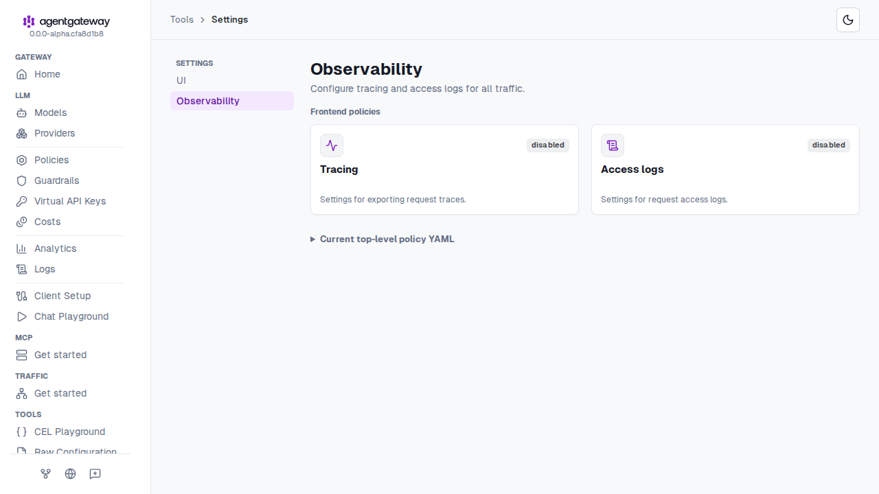Viewport: 879px width, 494px height.
Task: Open the Chat Playground link
Action: pos(70,316)
